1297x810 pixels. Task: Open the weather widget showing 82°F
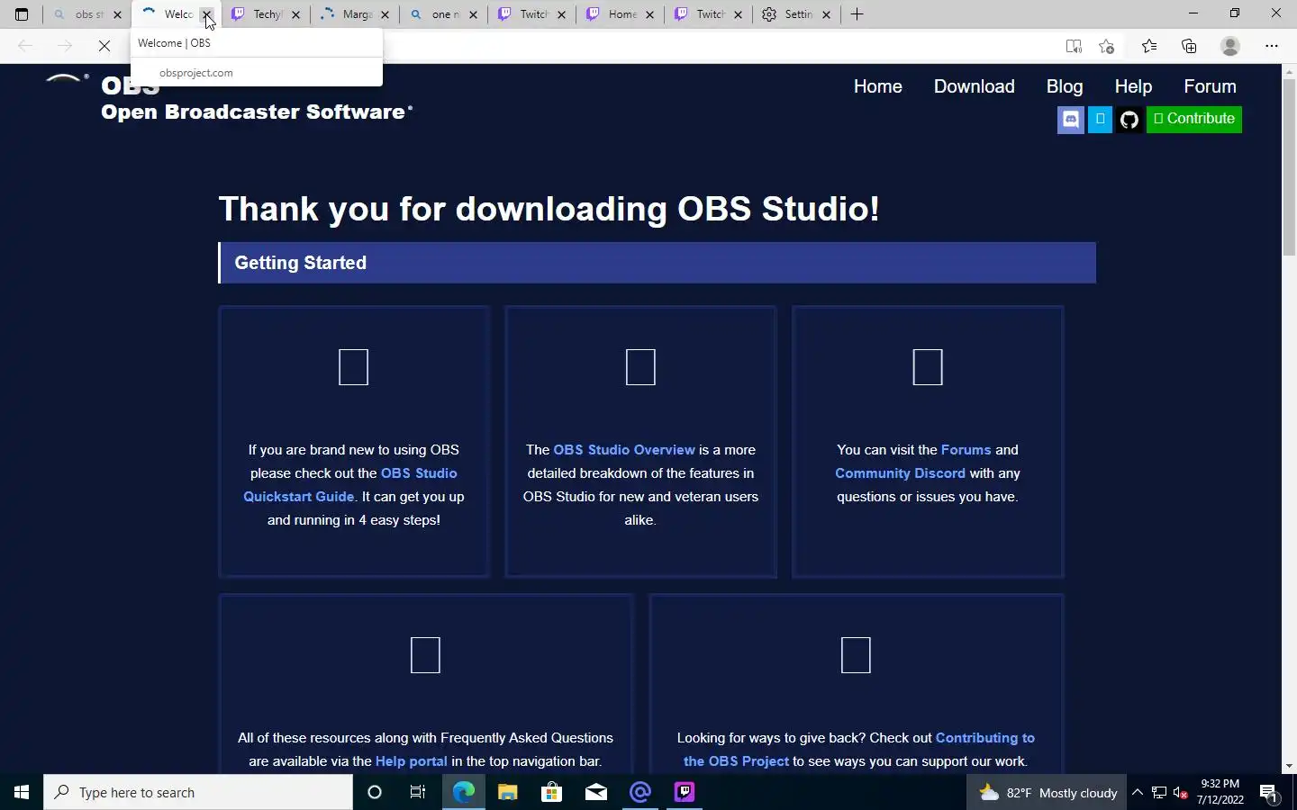(x=1048, y=792)
